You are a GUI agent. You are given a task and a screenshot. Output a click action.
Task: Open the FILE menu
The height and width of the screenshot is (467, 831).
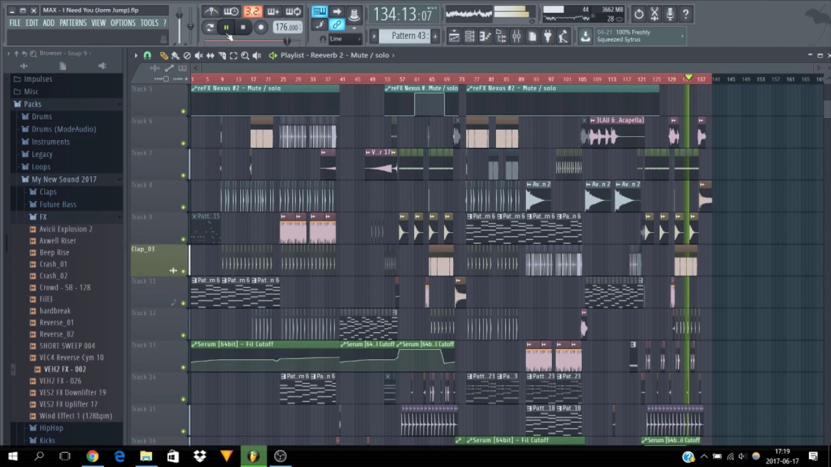15,23
